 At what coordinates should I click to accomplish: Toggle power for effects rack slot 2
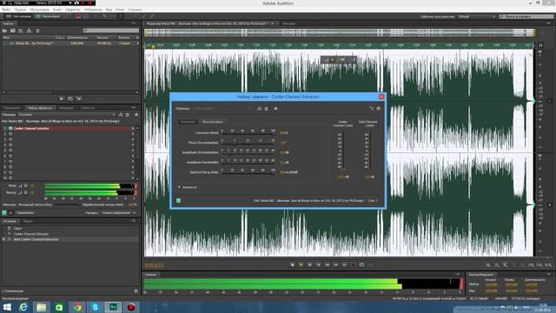pyautogui.click(x=10, y=134)
